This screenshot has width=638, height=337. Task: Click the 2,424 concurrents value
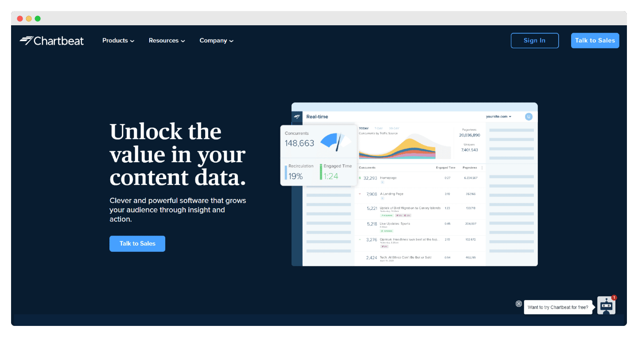click(x=372, y=258)
